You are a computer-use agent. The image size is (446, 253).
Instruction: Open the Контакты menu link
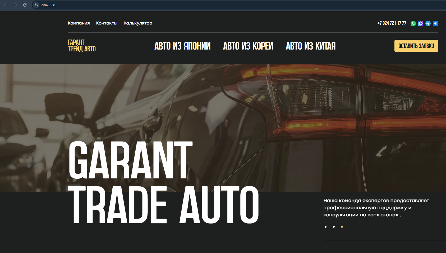click(107, 23)
